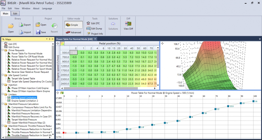Open Engine Speed Limitation 2 map
The height and width of the screenshot is (140, 262).
25,101
